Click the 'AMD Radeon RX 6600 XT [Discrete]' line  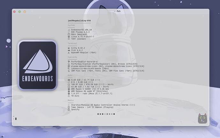tap(90, 91)
